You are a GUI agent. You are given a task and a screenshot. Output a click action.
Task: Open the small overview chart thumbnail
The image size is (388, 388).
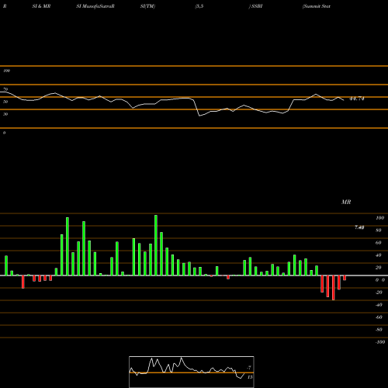[192, 372]
